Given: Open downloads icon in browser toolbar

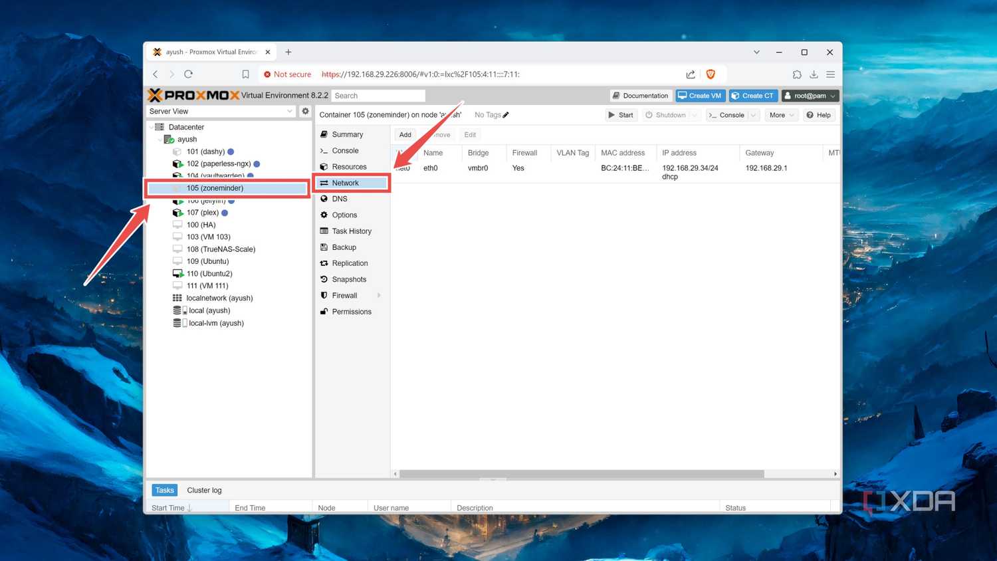Looking at the screenshot, I should (x=814, y=74).
